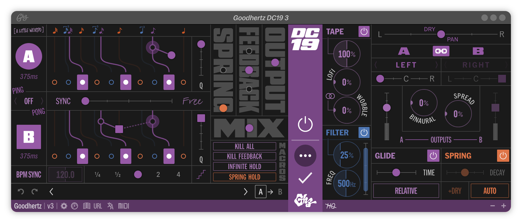Select the 2 BPM sync multiplier

point(158,174)
